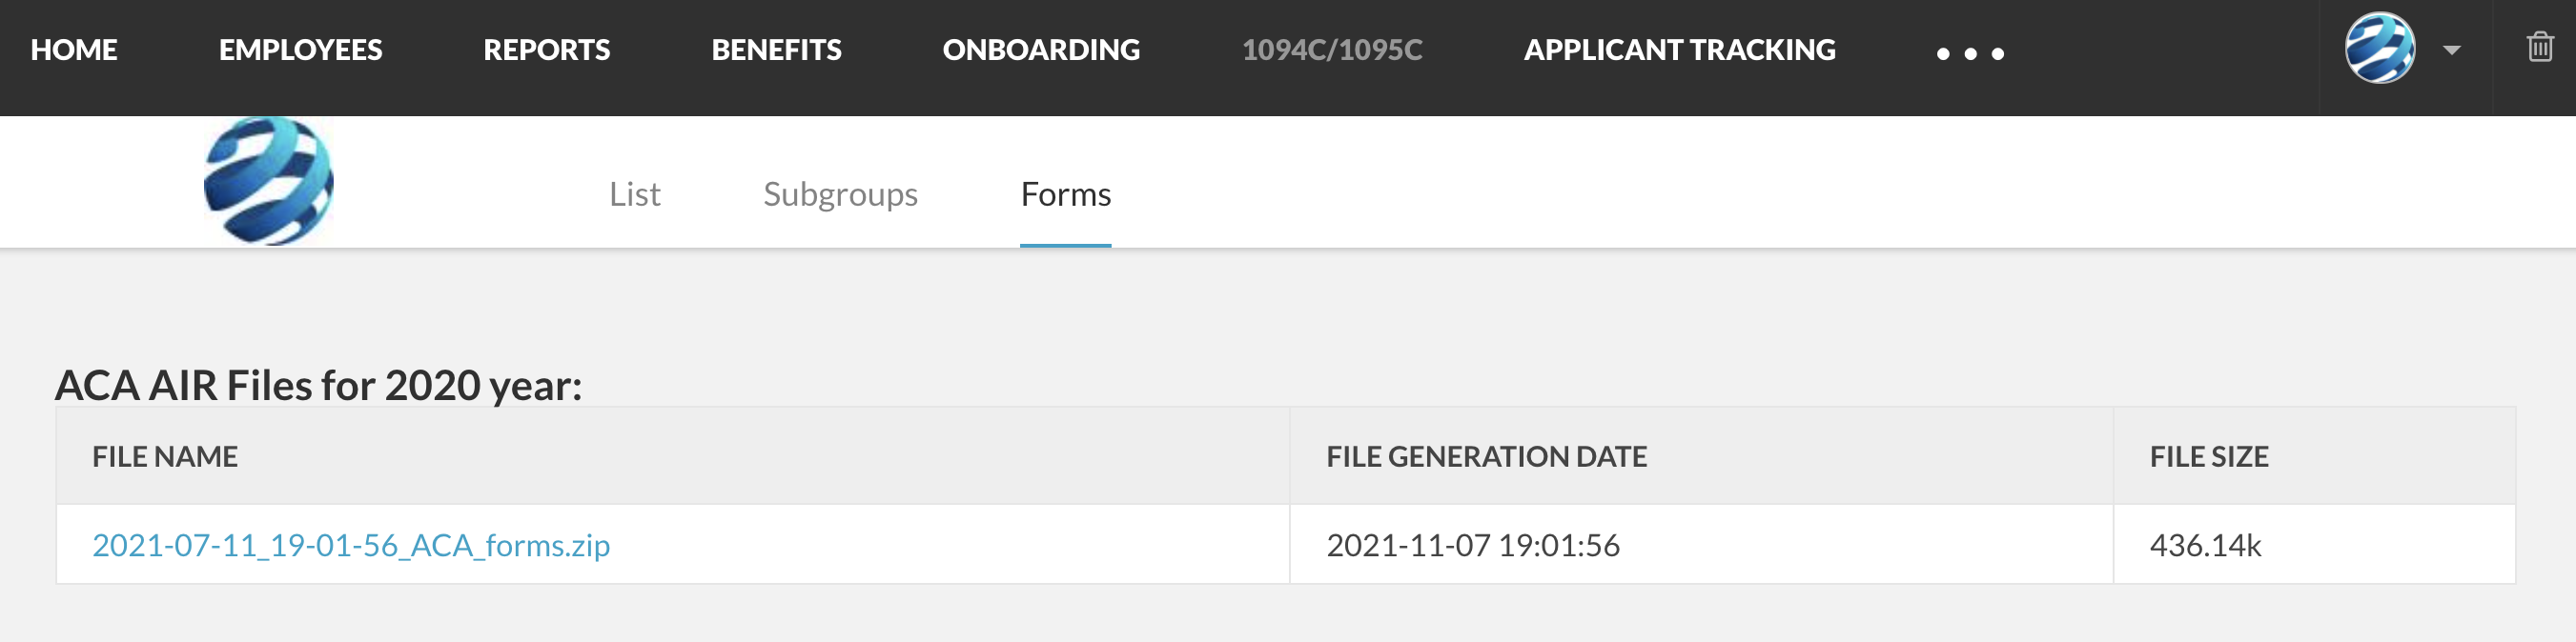Open the EMPLOYEES menu

(x=300, y=50)
